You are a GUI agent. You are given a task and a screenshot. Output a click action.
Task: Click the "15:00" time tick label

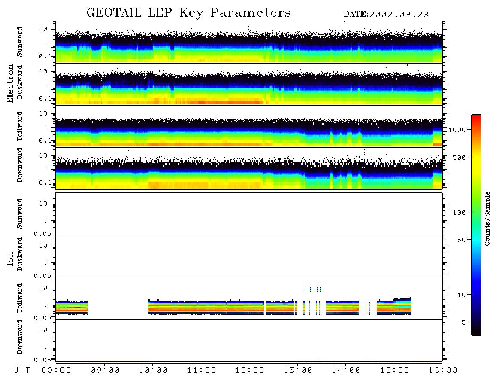tap(395, 370)
